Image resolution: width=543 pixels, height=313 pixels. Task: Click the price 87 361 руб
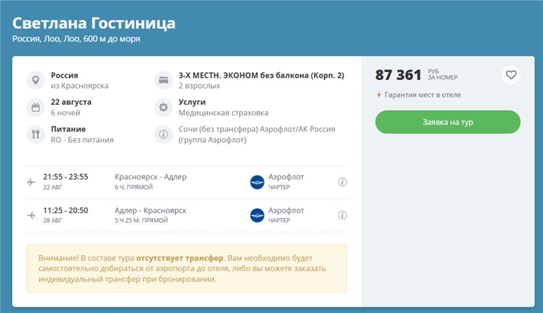click(x=398, y=75)
